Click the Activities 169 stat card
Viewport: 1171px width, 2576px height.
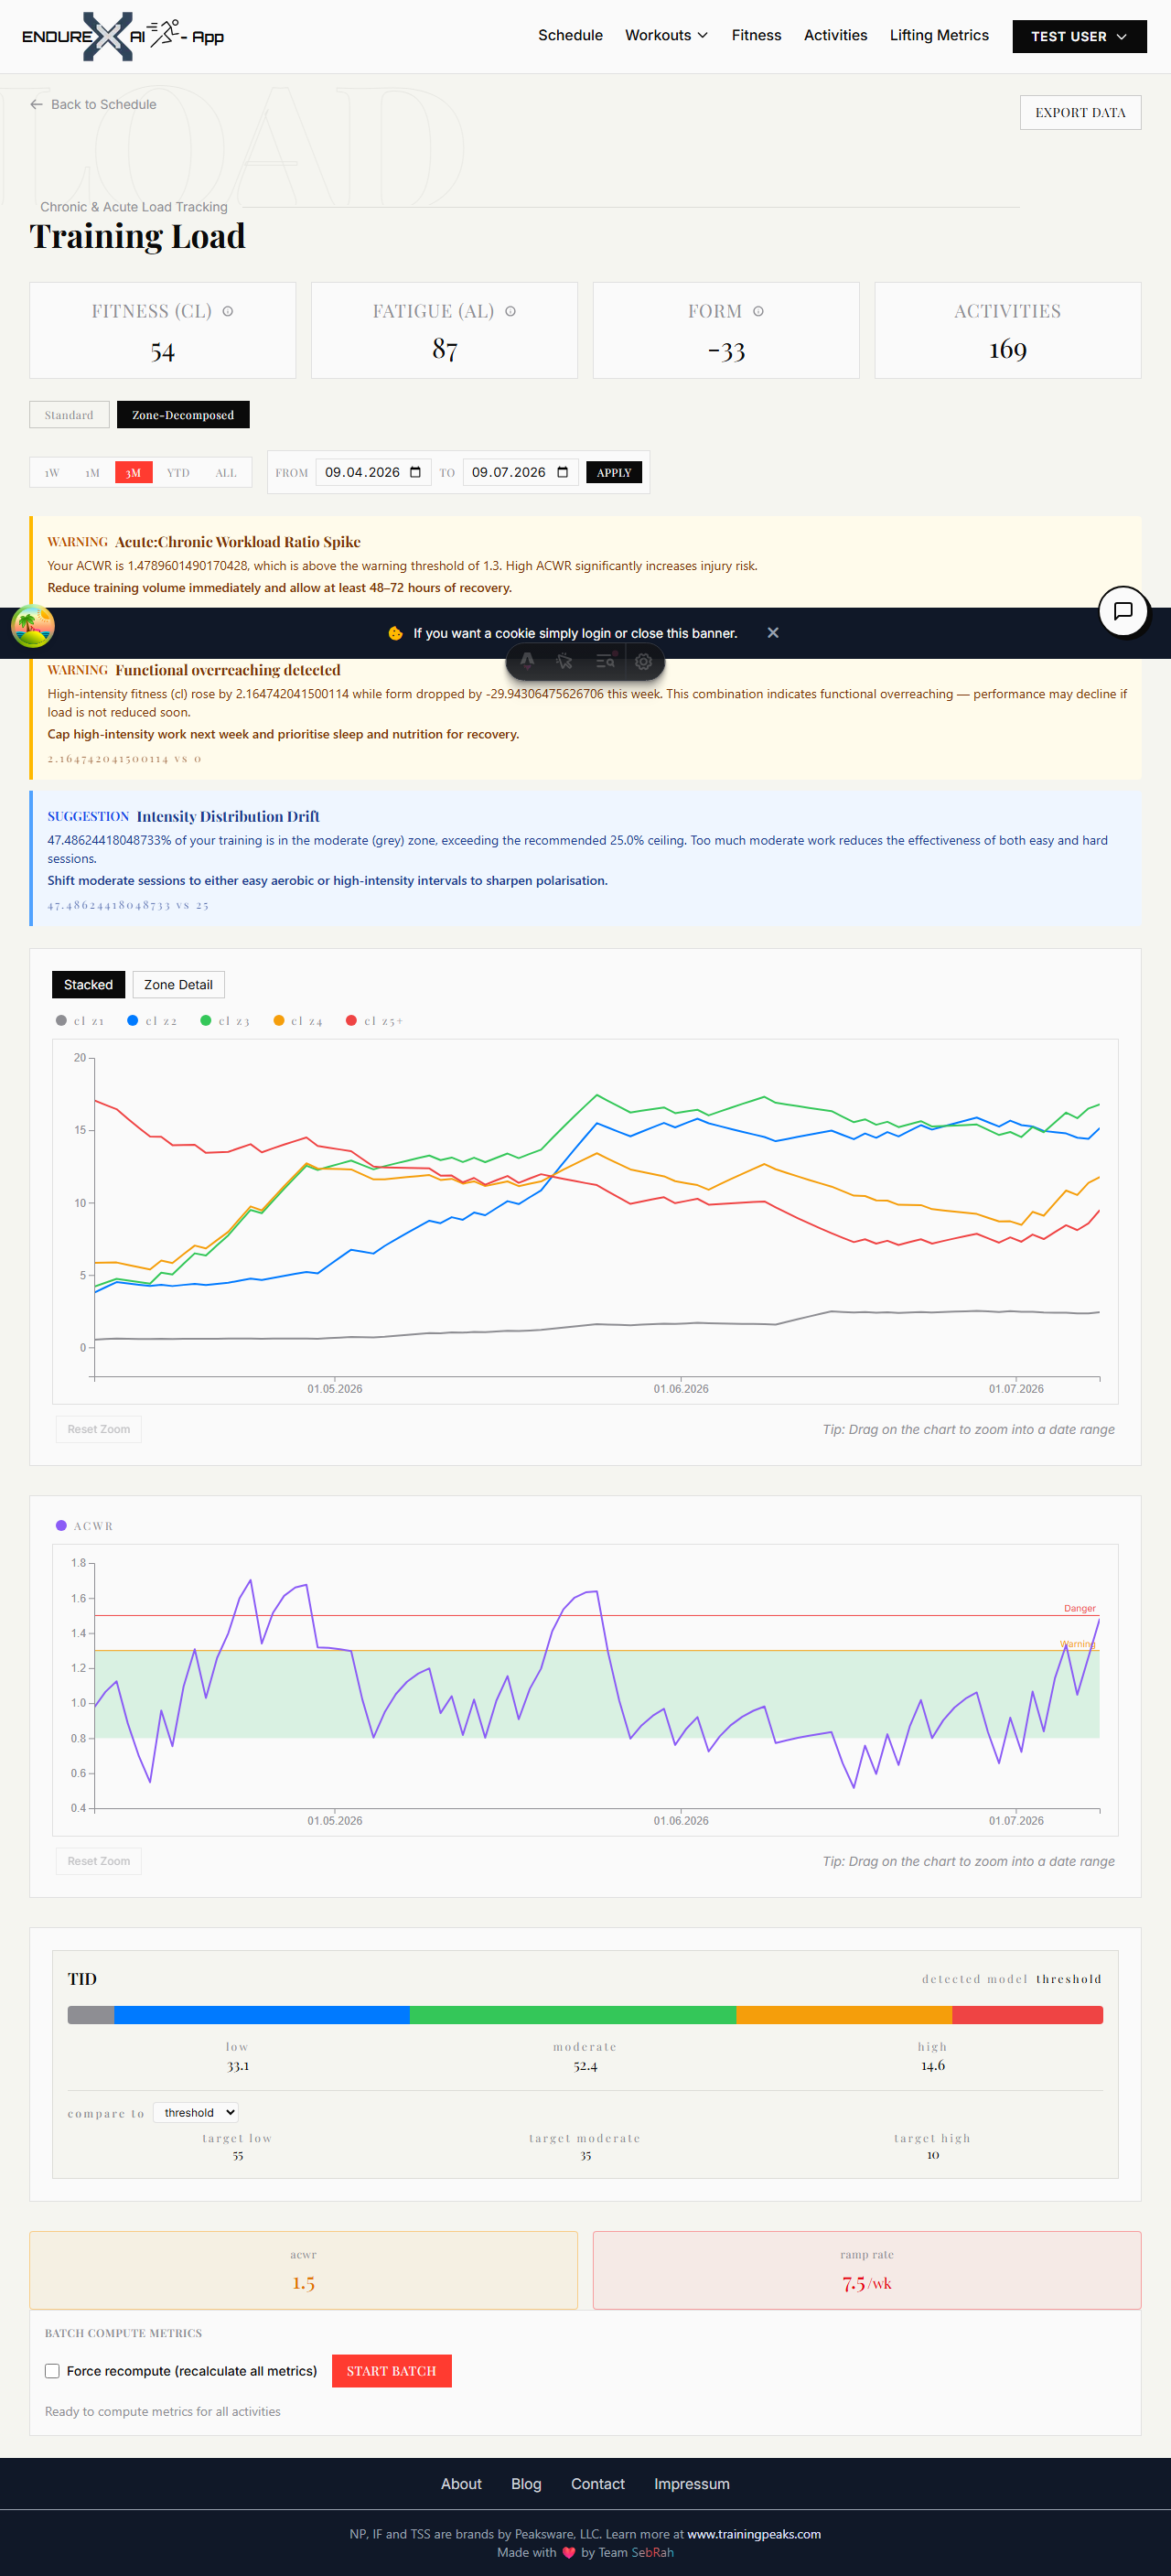coord(1007,330)
